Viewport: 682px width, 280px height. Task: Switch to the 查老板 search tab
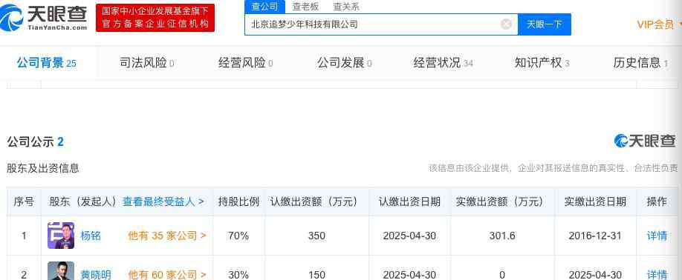tap(305, 7)
